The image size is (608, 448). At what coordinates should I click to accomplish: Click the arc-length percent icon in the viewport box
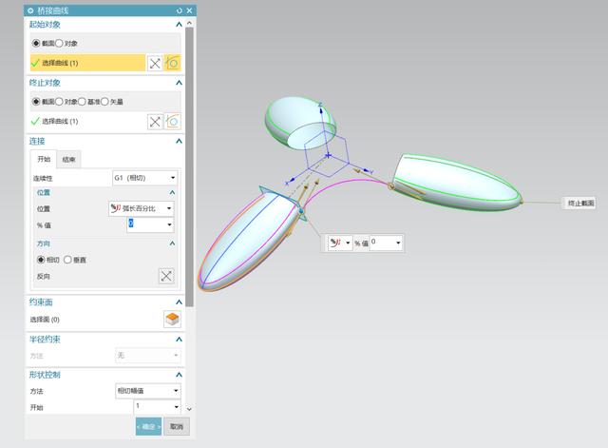pos(335,243)
